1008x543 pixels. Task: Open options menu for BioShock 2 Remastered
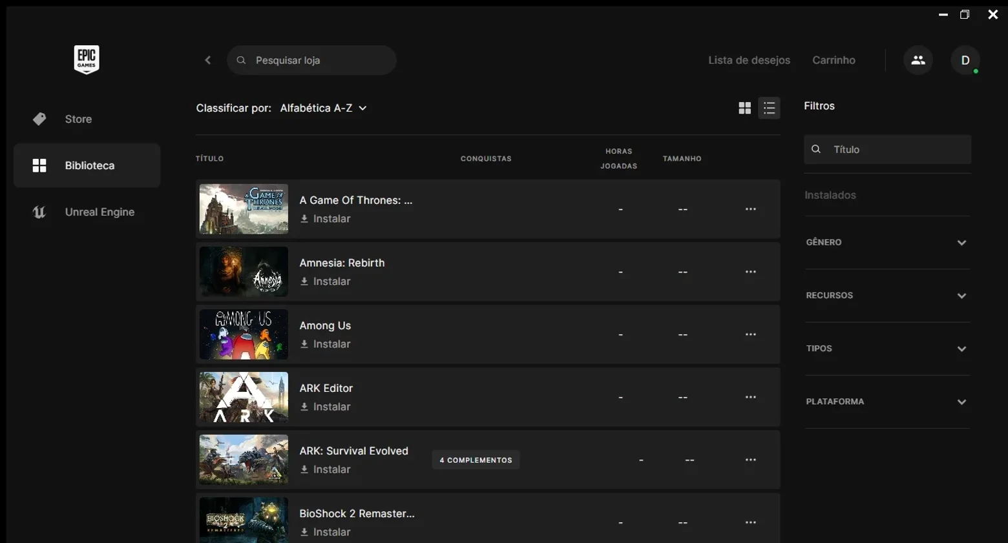click(751, 522)
